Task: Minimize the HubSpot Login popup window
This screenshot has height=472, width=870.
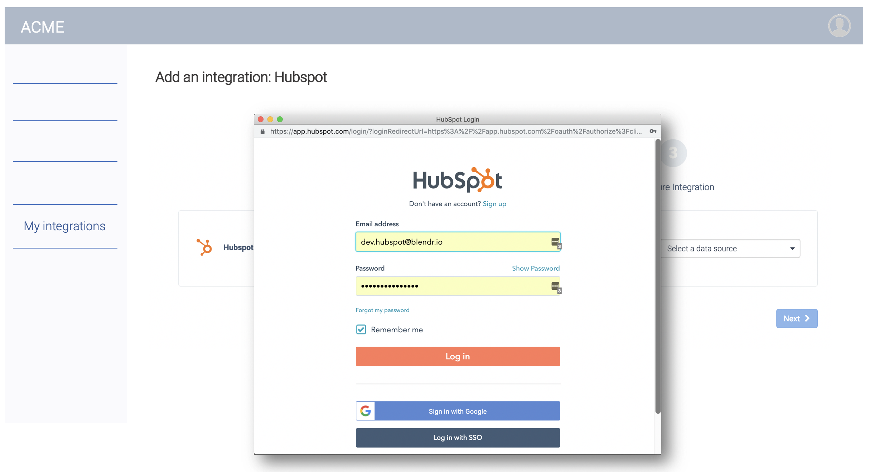Action: (x=270, y=119)
